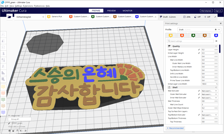
Task: Collapse the Shell settings section
Action: (x=193, y=87)
